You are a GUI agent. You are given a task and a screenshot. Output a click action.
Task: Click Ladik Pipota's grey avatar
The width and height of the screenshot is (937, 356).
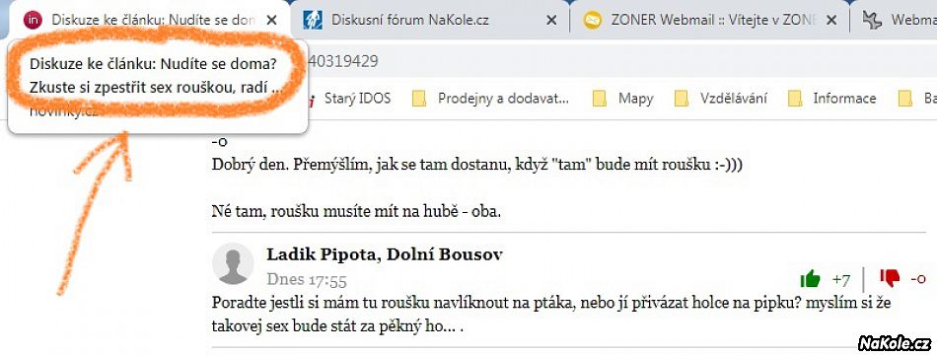pos(233,263)
